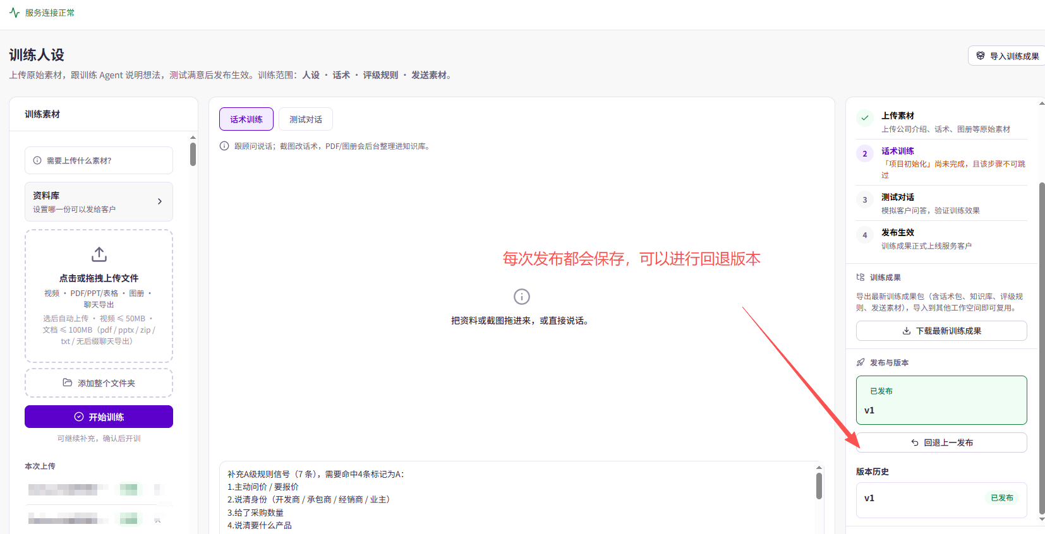This screenshot has width=1045, height=534.
Task: Click the stack icon in 导入训练成果 button
Action: pos(981,56)
